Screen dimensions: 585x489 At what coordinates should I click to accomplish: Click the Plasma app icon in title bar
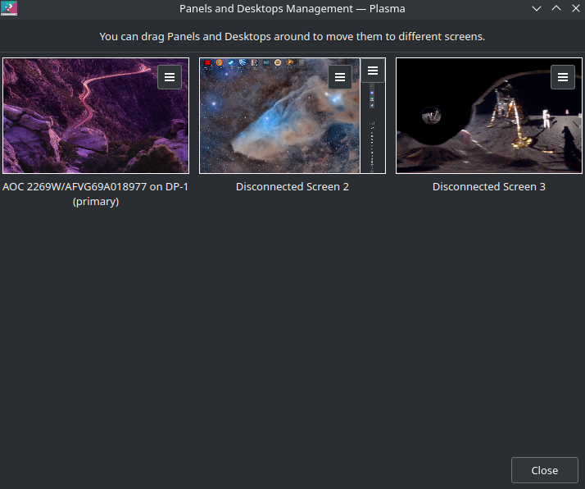(9, 8)
